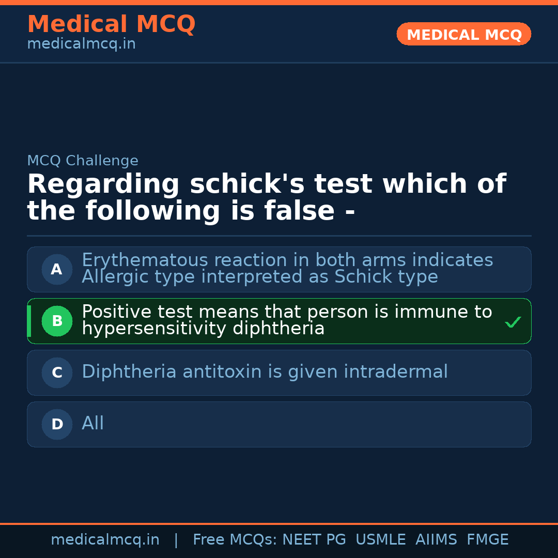The image size is (558, 558).
Task: Open medicalmcq.in link under header title
Action: [x=81, y=44]
